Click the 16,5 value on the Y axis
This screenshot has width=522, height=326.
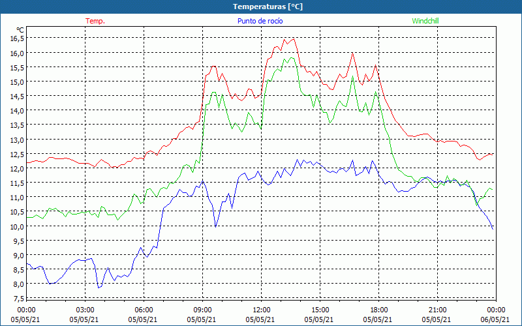point(18,38)
